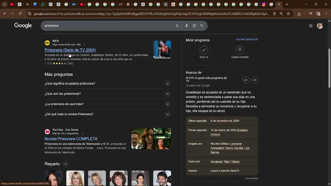Toggle 'Quiero mirarlo' bookmark
Image resolution: width=331 pixels, height=186 pixels.
[240, 50]
